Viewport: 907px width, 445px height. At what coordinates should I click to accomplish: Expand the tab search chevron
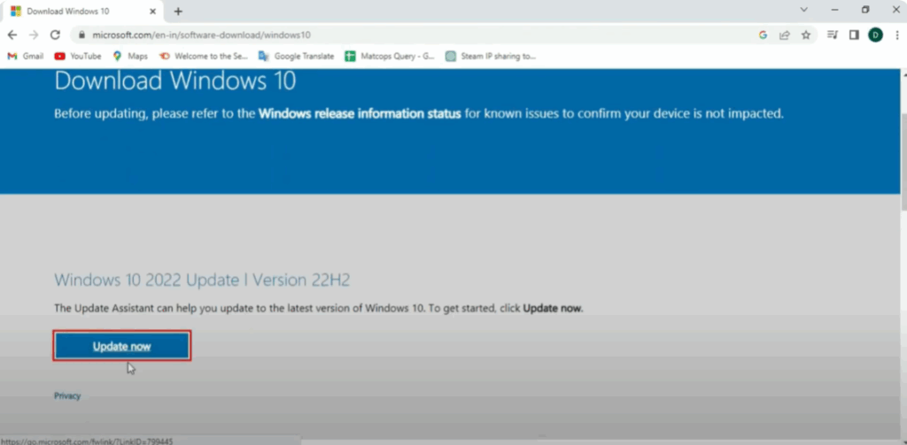tap(804, 10)
